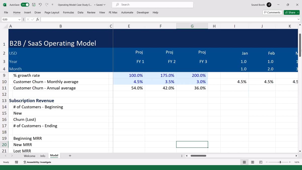Open the Sound Booth account avatar
The width and height of the screenshot is (302, 170).
269,5
